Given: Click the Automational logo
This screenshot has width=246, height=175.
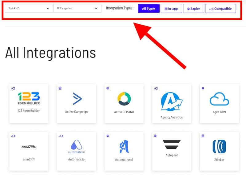Looking at the screenshot, I should (x=124, y=146).
